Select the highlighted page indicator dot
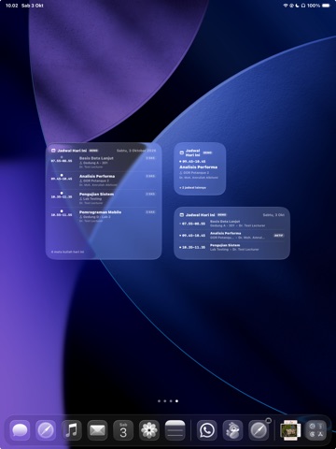Screen dimensions: 336x449 click(x=176, y=401)
